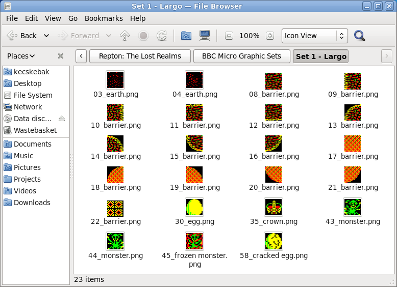Select 30_egg.png thumbnail

click(194, 207)
